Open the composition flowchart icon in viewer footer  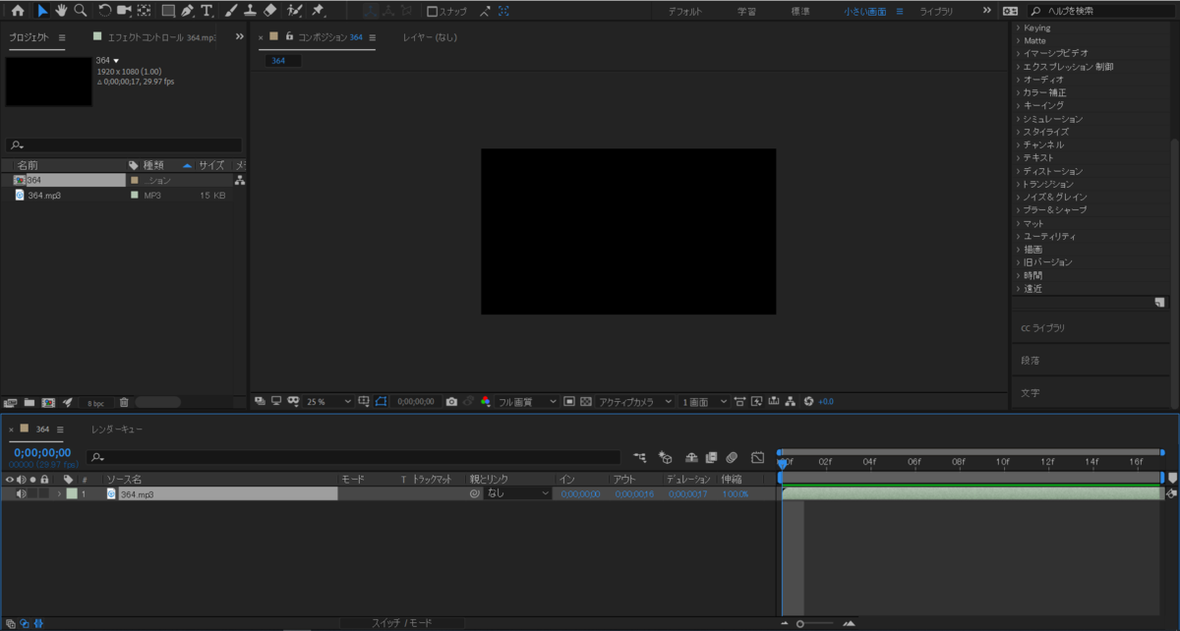[x=791, y=402]
